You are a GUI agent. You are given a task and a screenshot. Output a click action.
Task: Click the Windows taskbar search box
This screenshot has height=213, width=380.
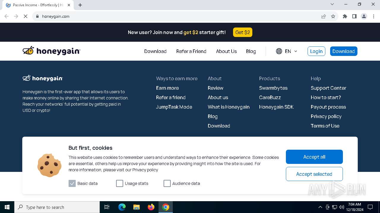[57, 207]
